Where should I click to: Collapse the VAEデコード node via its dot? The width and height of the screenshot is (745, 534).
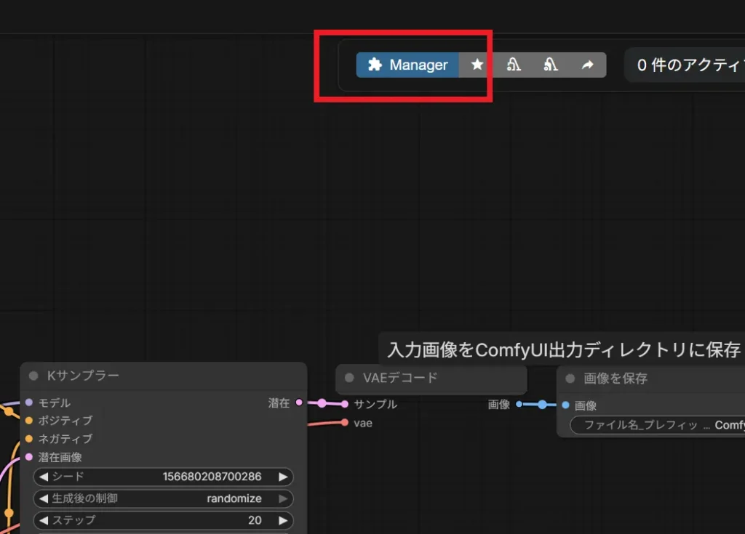click(x=349, y=378)
